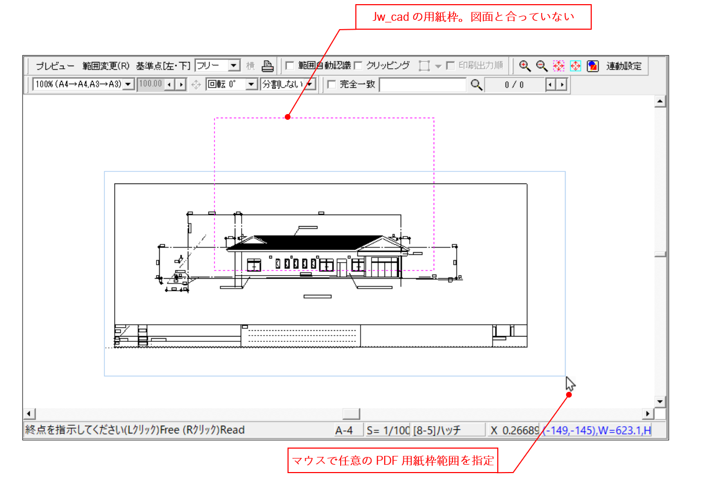
Task: Click the horizontal scrollbar thumb
Action: point(351,414)
